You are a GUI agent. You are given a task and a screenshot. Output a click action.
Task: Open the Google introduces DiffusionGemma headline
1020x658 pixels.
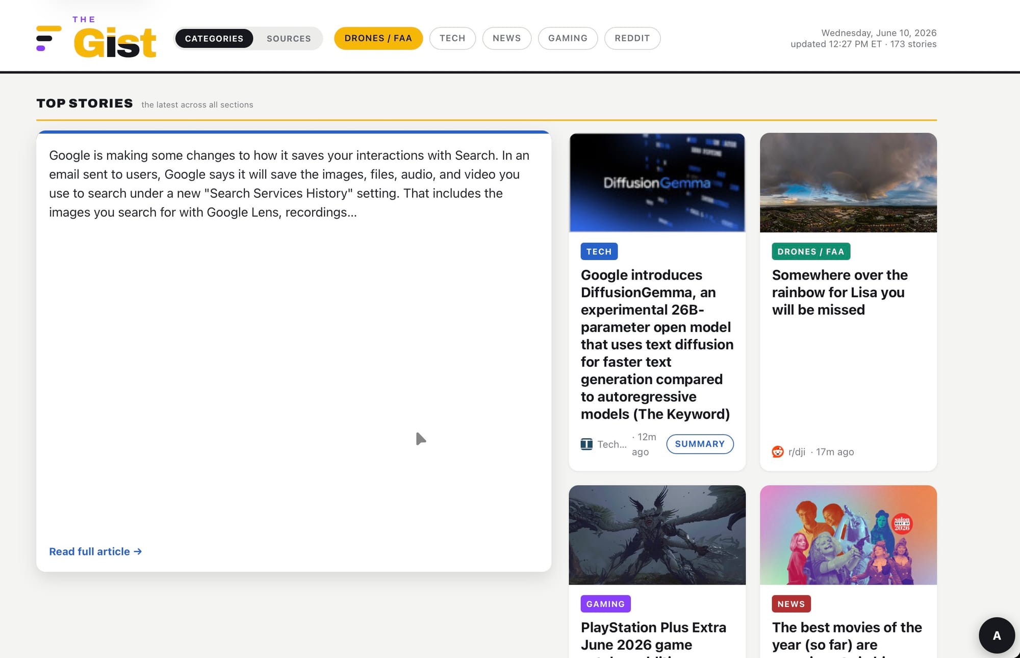pyautogui.click(x=657, y=344)
